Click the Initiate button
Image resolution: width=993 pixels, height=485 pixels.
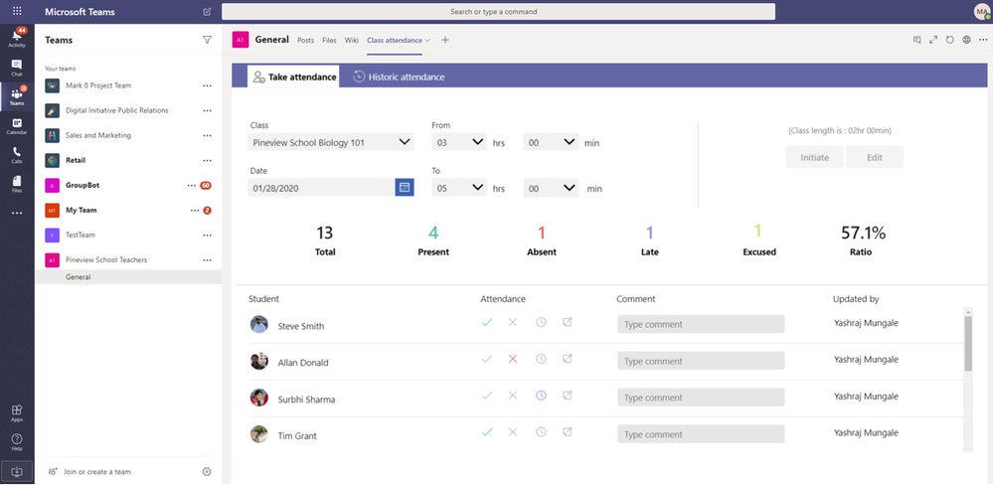coord(815,157)
